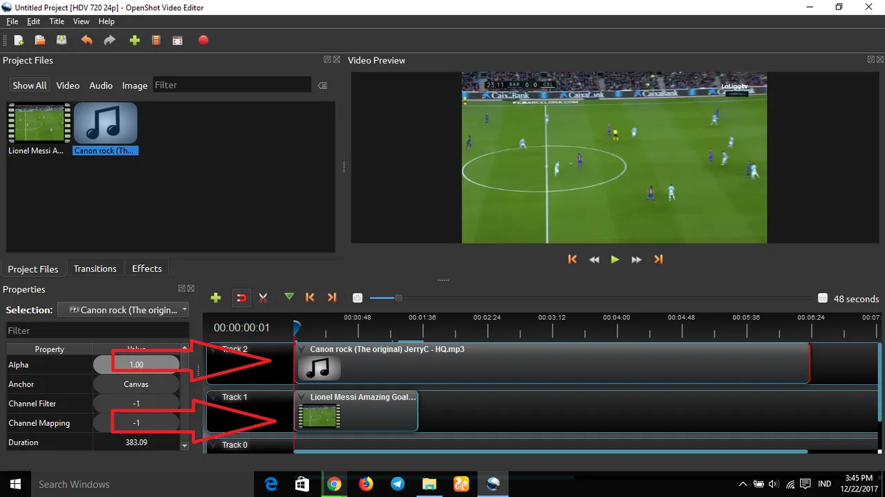Zoom in timeline with plus icon
The height and width of the screenshot is (497, 885).
[357, 298]
